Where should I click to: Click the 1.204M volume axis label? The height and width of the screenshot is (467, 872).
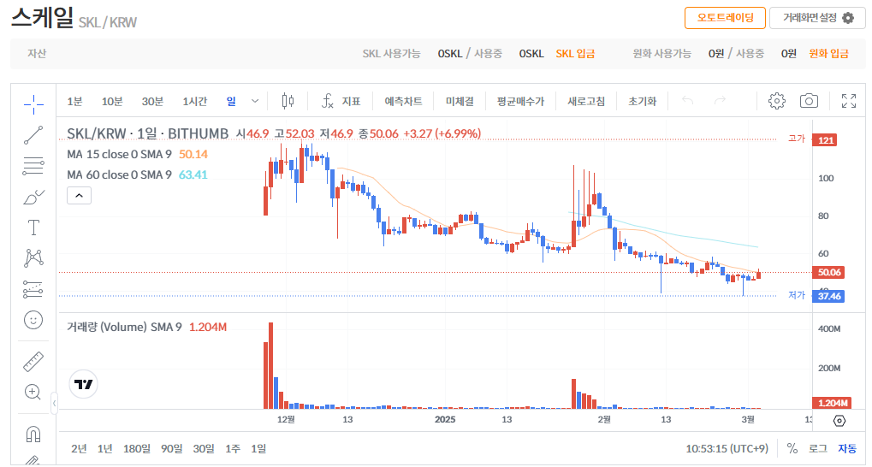coord(833,403)
